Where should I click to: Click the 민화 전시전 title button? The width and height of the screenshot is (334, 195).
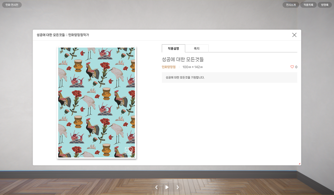click(x=12, y=5)
